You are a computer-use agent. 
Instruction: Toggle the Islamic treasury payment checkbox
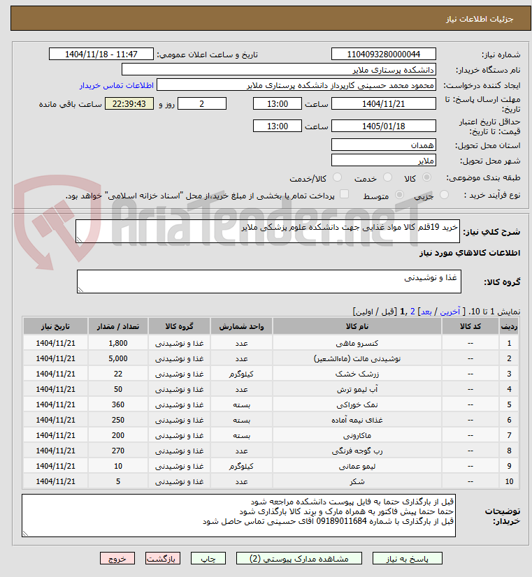[x=344, y=194]
